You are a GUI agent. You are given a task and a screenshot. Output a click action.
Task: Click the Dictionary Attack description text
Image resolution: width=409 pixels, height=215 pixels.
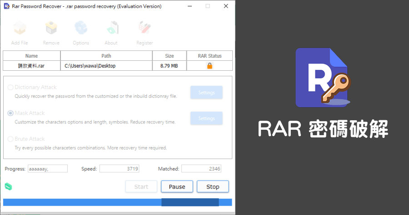96,96
